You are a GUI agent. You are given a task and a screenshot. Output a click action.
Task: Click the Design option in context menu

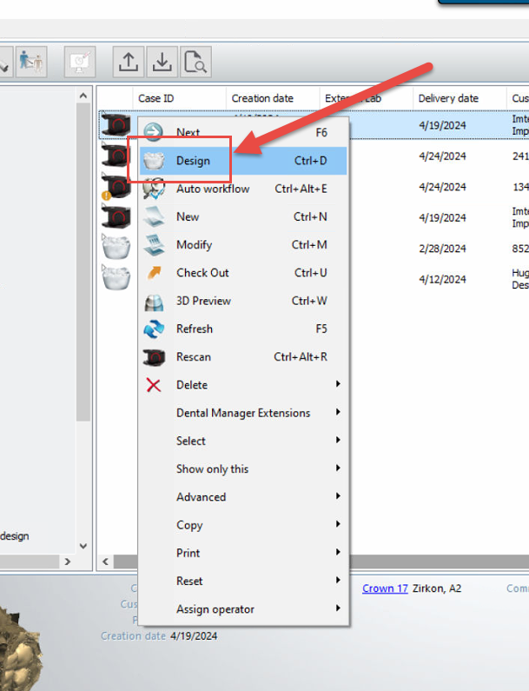(193, 161)
